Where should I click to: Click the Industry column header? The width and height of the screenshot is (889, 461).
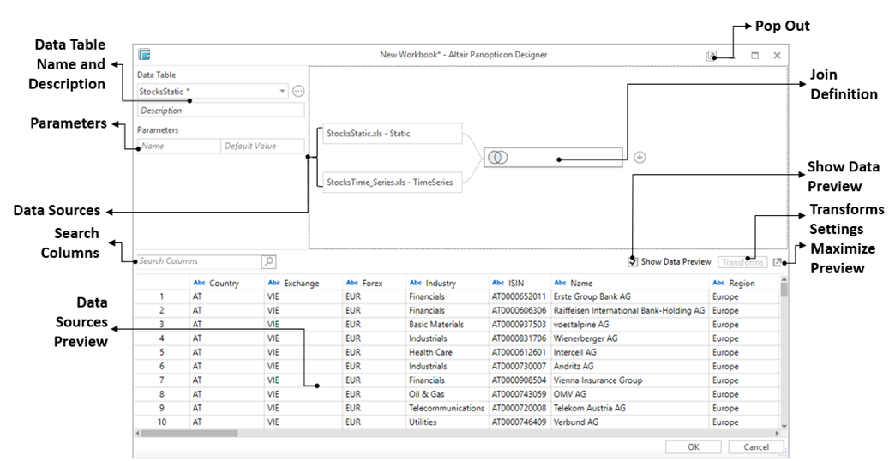(441, 283)
